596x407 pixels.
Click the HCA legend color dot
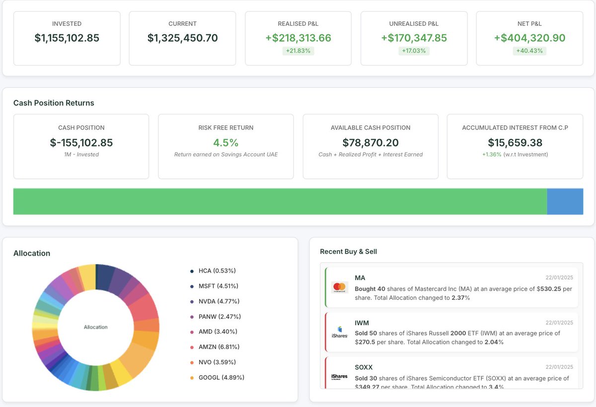coord(192,271)
